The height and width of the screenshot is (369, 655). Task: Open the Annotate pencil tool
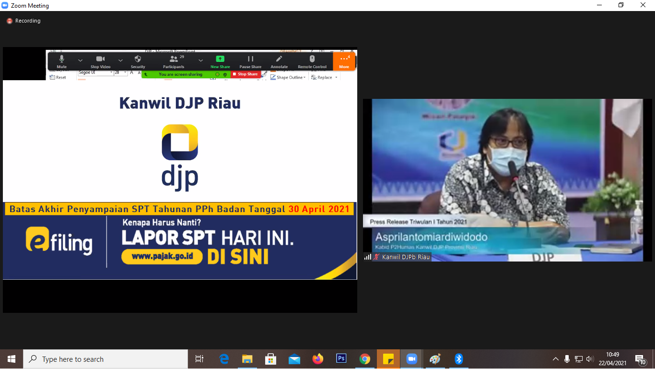point(279,61)
